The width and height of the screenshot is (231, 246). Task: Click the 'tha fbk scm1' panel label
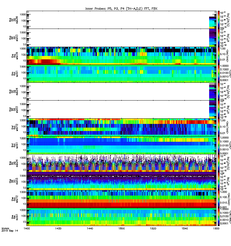pyautogui.click(x=15, y=74)
